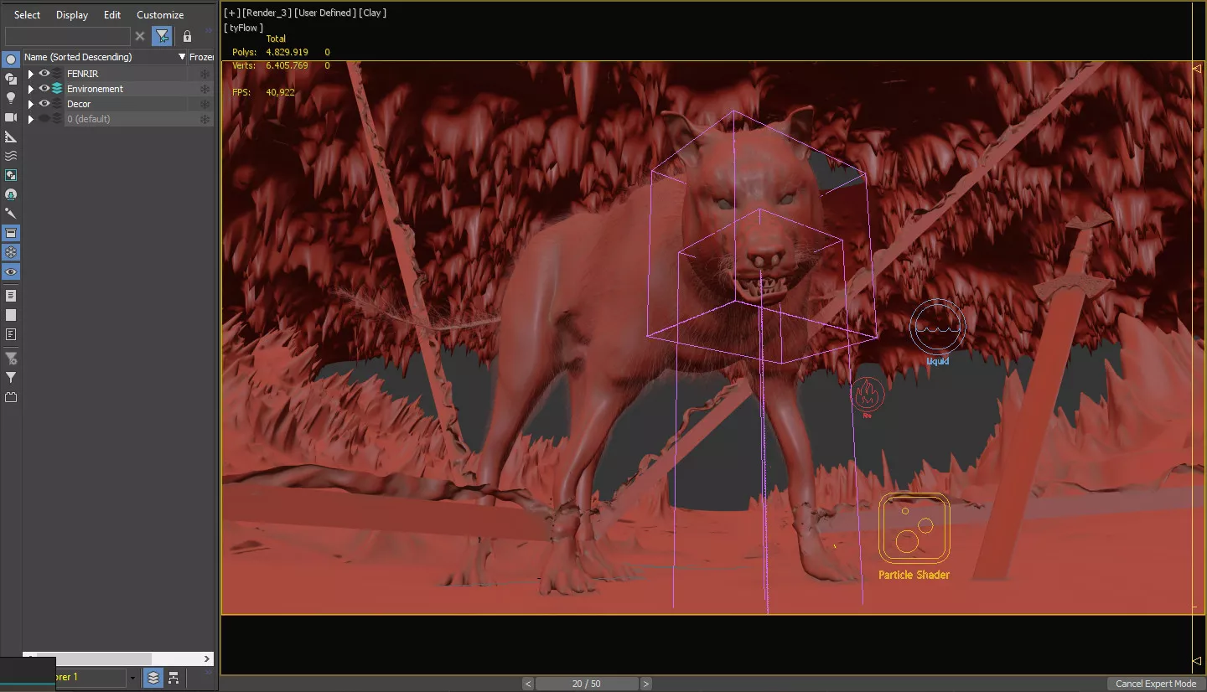Image resolution: width=1207 pixels, height=692 pixels.
Task: Hide the FENRIR layer via eye icon
Action: [x=44, y=74]
